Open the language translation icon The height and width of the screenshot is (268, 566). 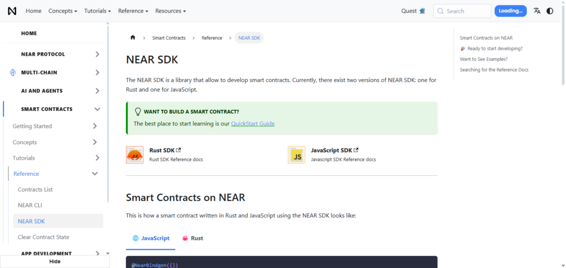(x=537, y=11)
